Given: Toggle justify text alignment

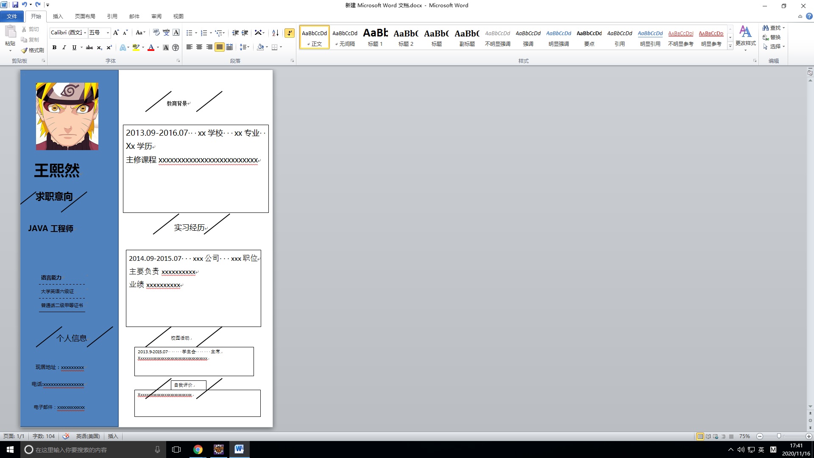Looking at the screenshot, I should point(219,47).
